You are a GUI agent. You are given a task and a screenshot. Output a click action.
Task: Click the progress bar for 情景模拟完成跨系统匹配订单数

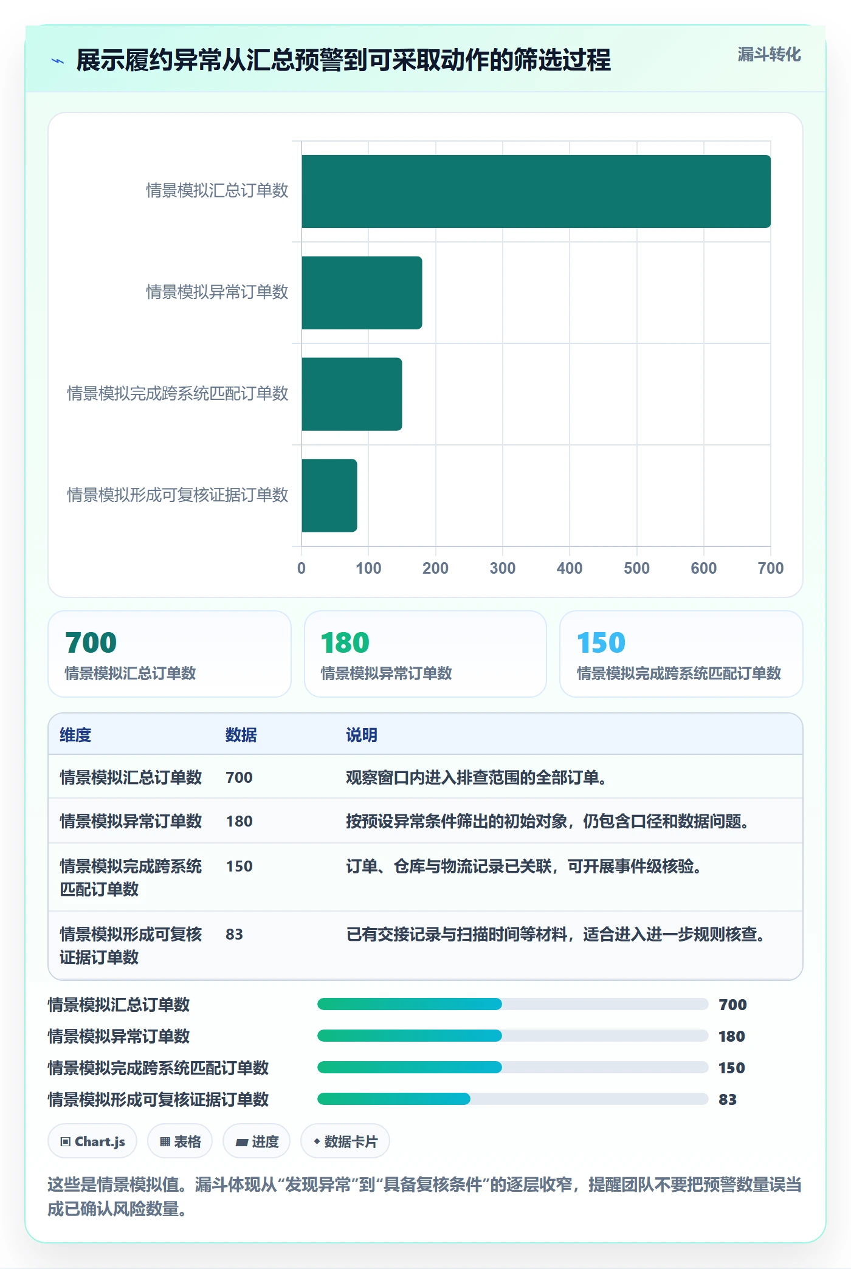[x=513, y=1067]
